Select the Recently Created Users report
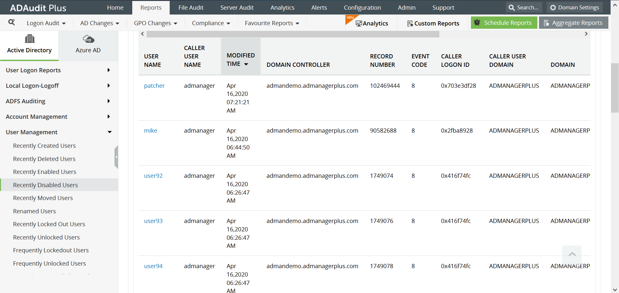This screenshot has width=619, height=293. tap(44, 146)
